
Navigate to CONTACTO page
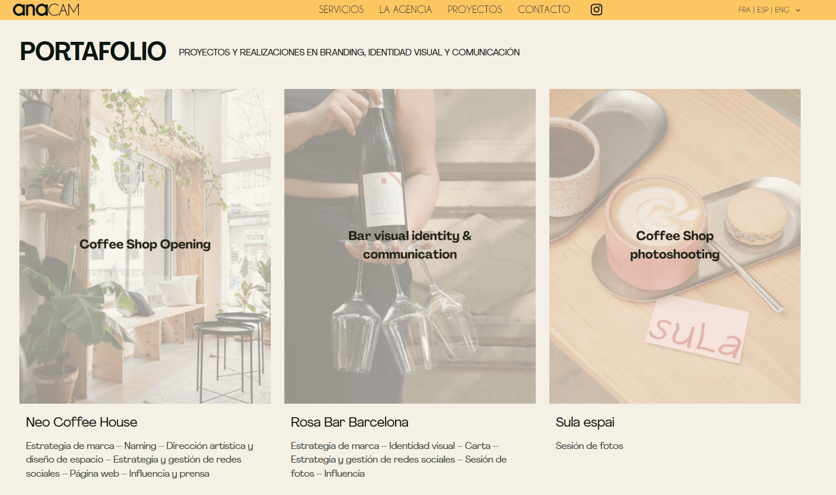543,9
